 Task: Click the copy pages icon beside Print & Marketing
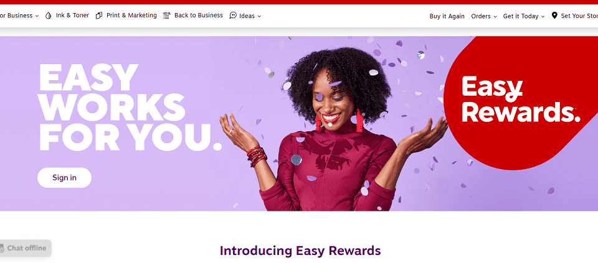click(x=99, y=16)
